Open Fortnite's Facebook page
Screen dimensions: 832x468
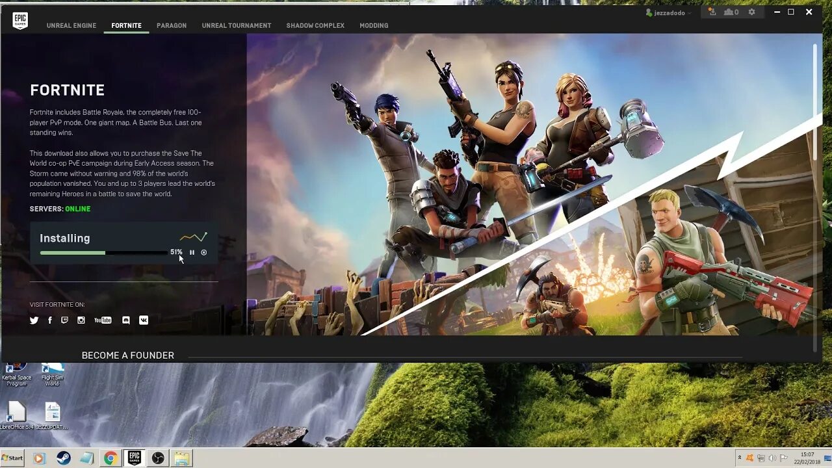[x=50, y=320]
